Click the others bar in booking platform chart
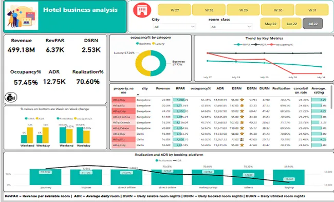This screenshot has width=334, height=202. (248, 177)
